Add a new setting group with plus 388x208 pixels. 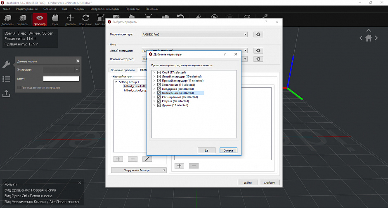click(118, 159)
